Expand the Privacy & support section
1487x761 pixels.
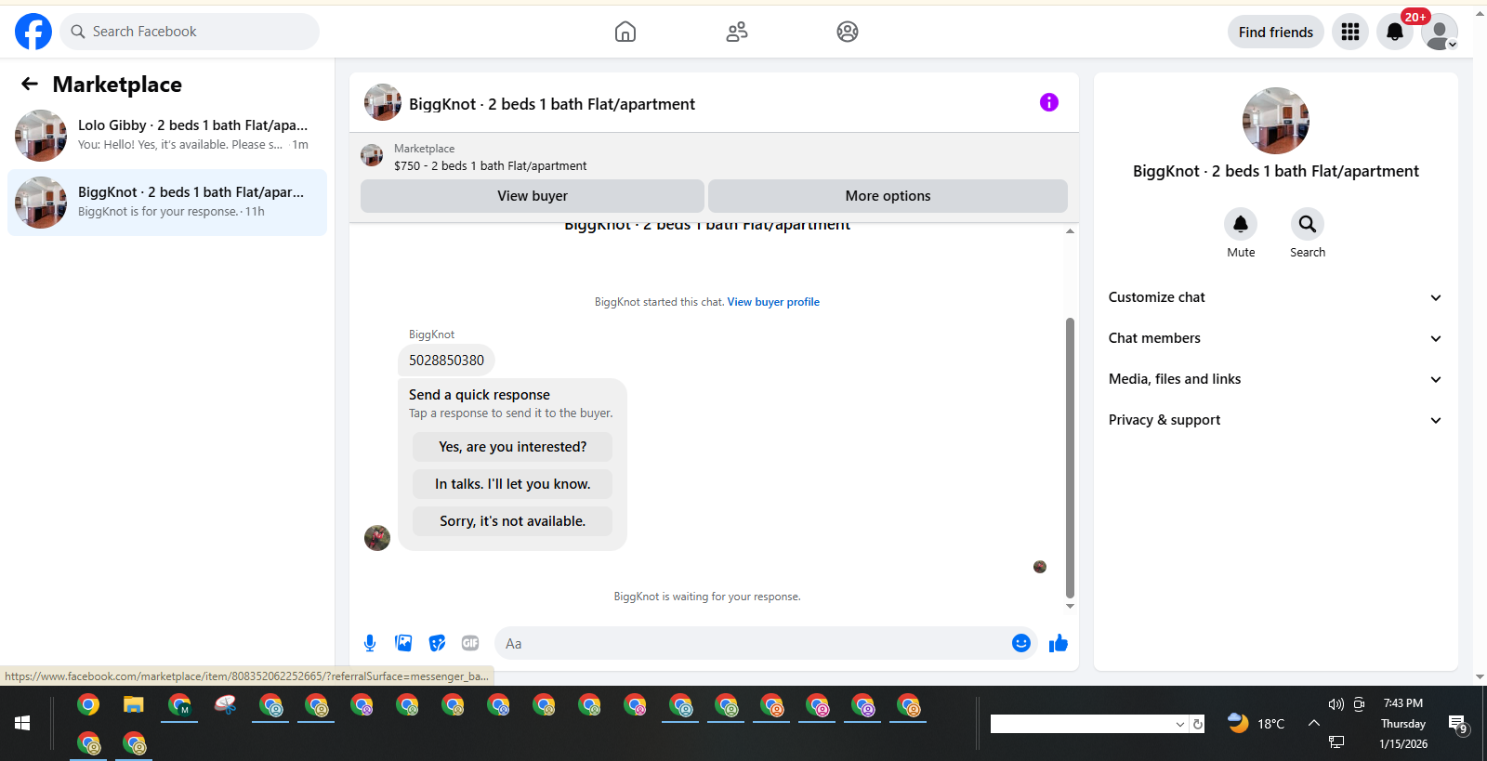click(1276, 420)
